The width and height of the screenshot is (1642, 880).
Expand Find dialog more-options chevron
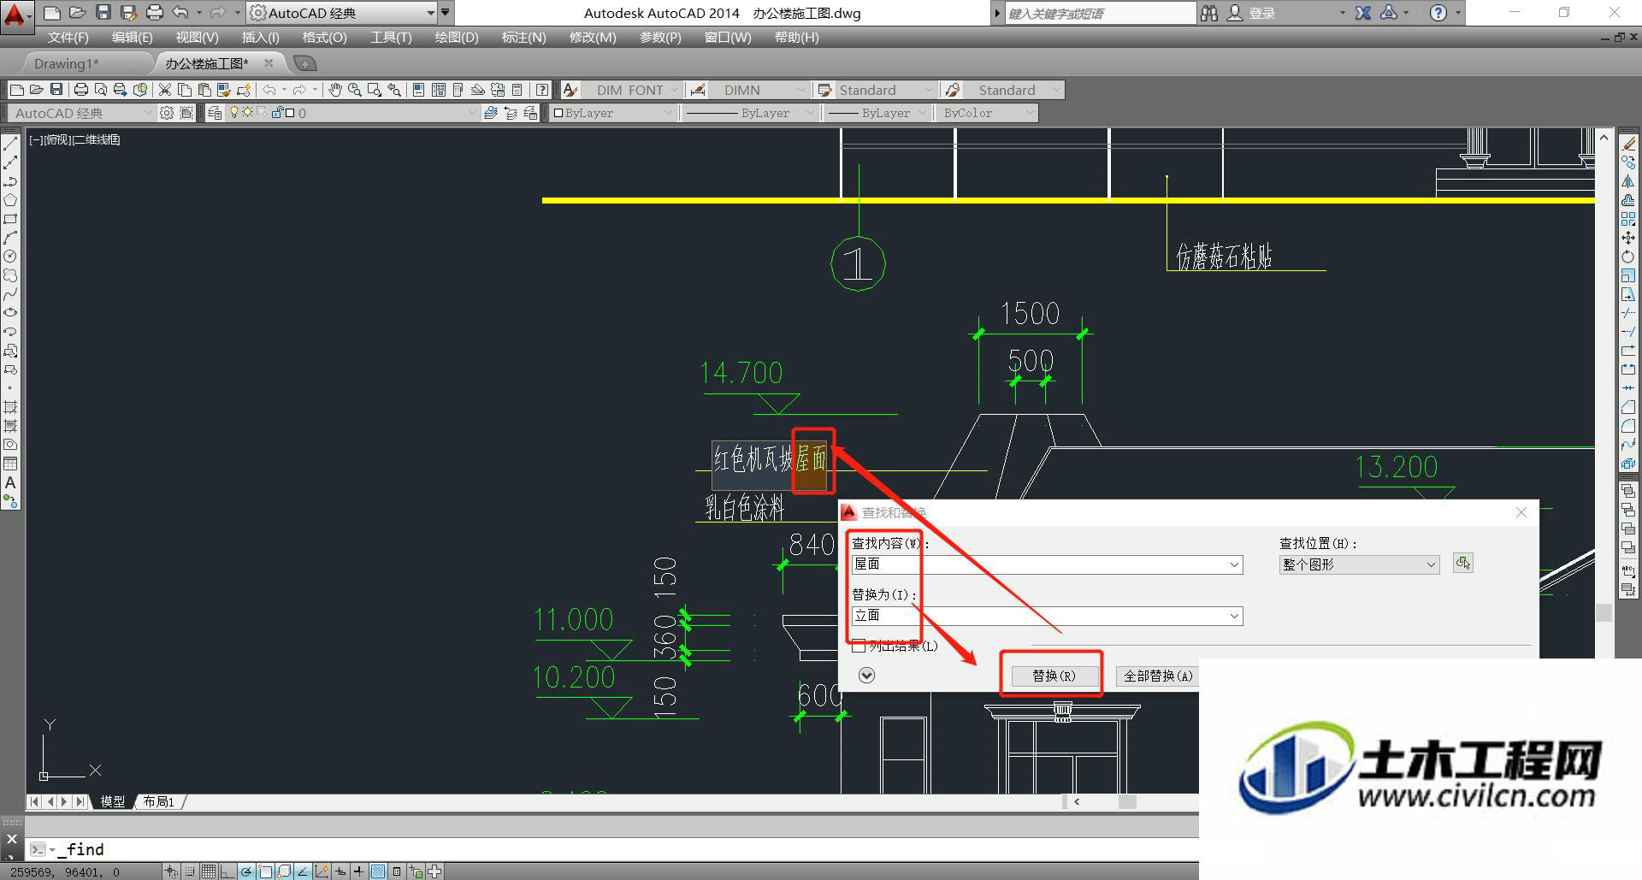(866, 676)
